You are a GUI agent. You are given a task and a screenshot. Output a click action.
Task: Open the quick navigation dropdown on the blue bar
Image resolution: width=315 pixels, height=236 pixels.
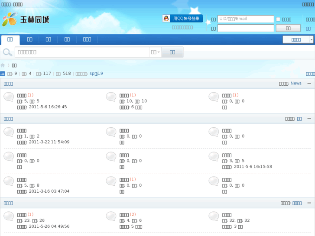(298, 39)
